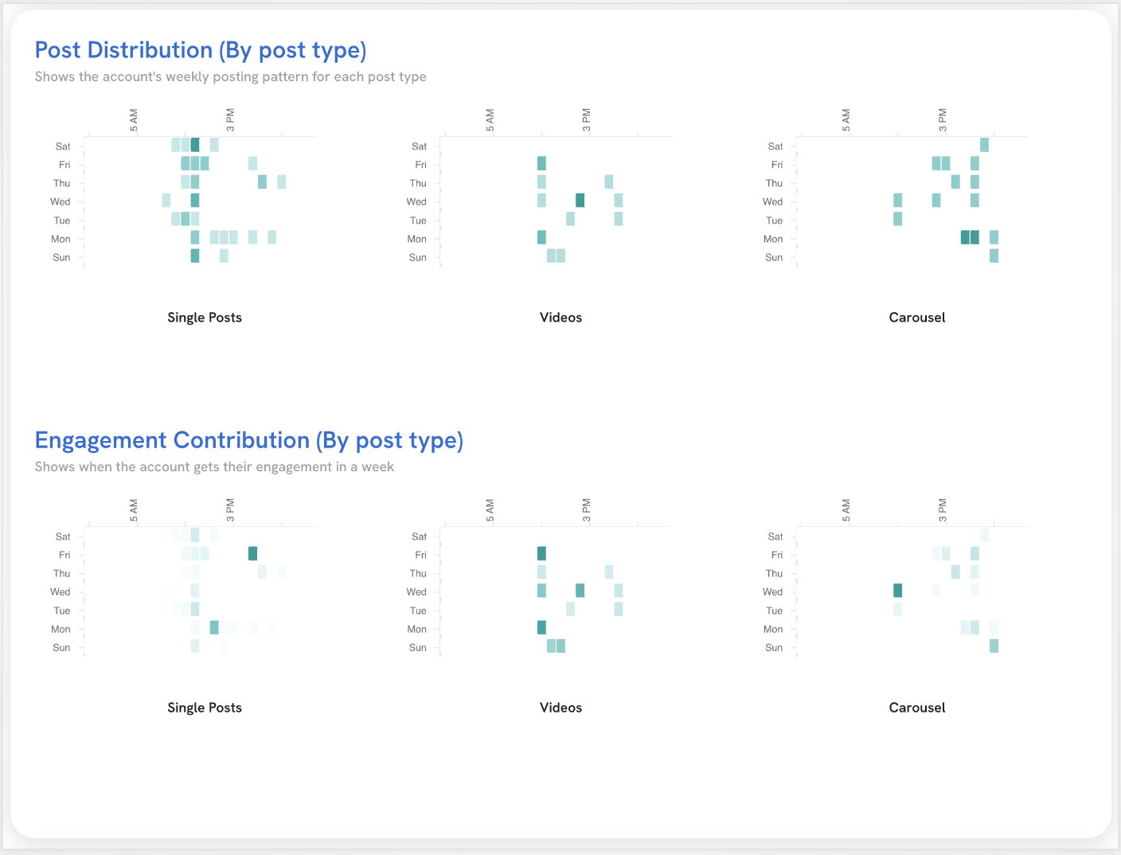Click the Saturday cell in Carousel distribution heatmap
The image size is (1121, 855).
(x=984, y=145)
